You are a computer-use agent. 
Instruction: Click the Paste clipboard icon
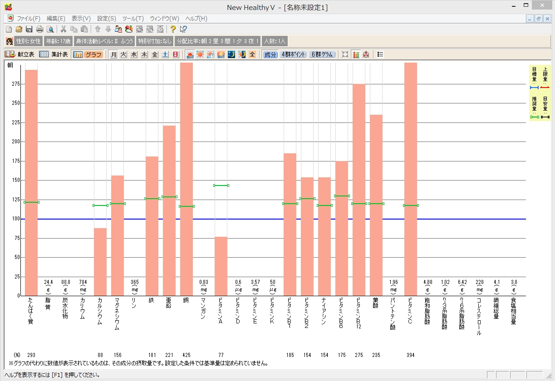[x=84, y=29]
